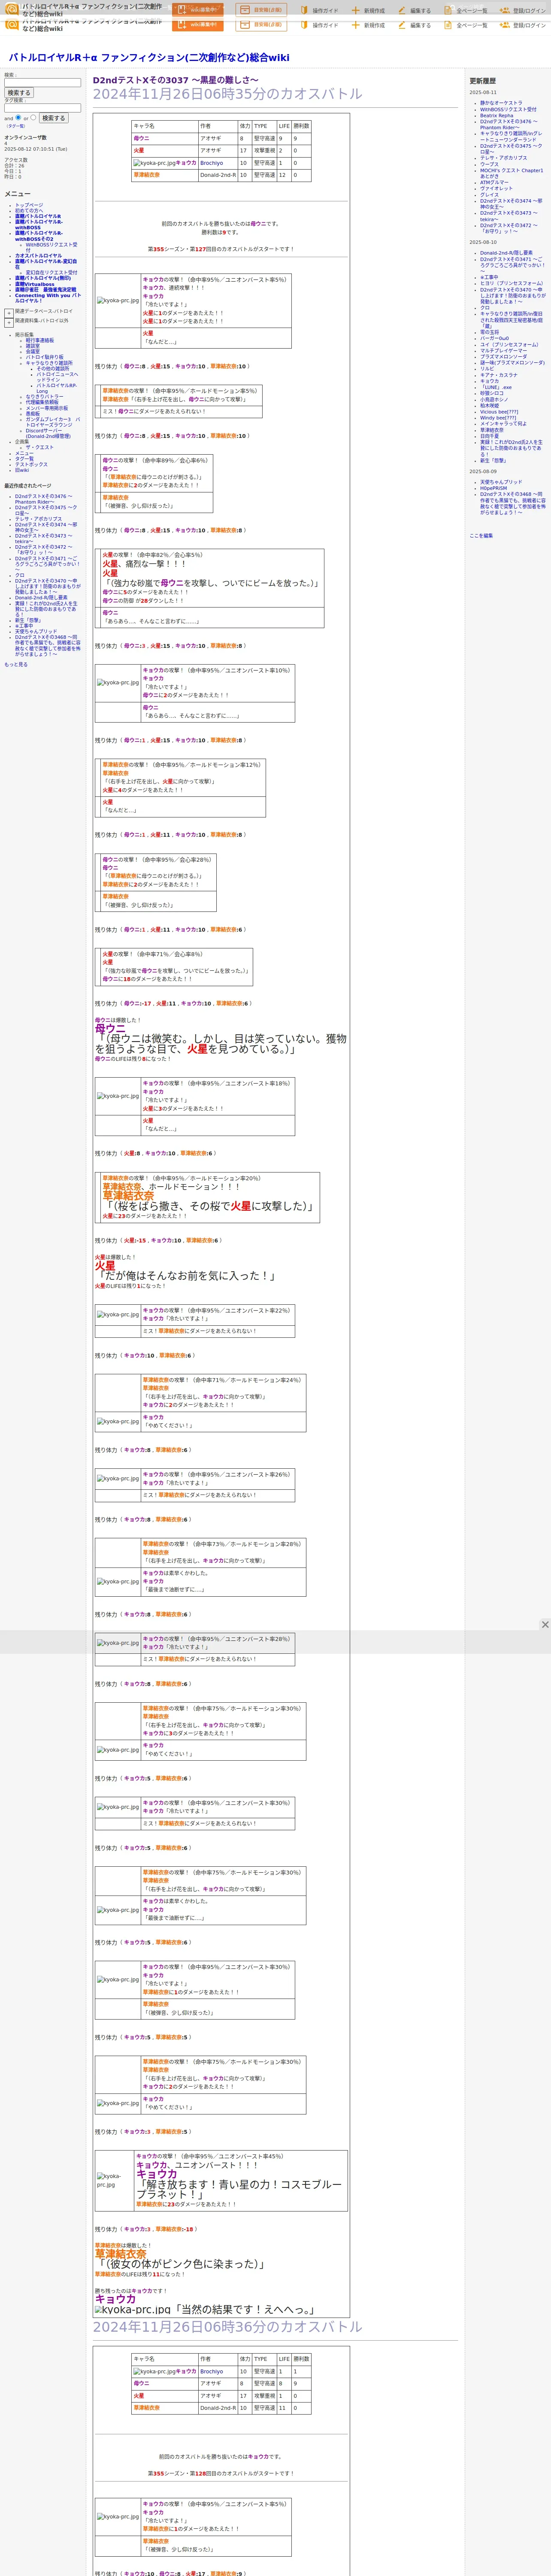Open the page title バトルロイヤルR+α wiki link
The height and width of the screenshot is (2576, 551).
[149, 58]
